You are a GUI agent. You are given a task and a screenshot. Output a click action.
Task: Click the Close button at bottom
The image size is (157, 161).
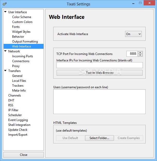click(x=24, y=155)
